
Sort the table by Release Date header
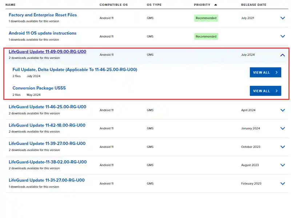254,5
